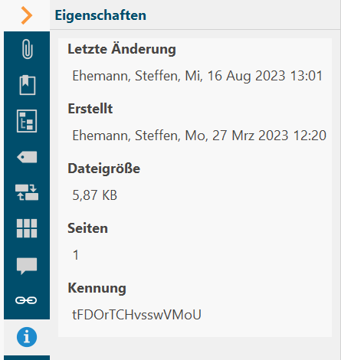Click the Seiten page count value
341x360 pixels.
(76, 255)
